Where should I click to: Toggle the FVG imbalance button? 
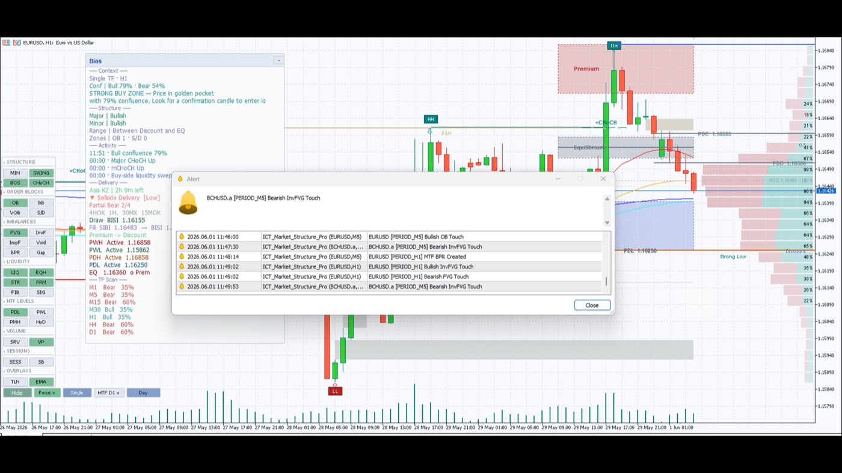[x=15, y=233]
